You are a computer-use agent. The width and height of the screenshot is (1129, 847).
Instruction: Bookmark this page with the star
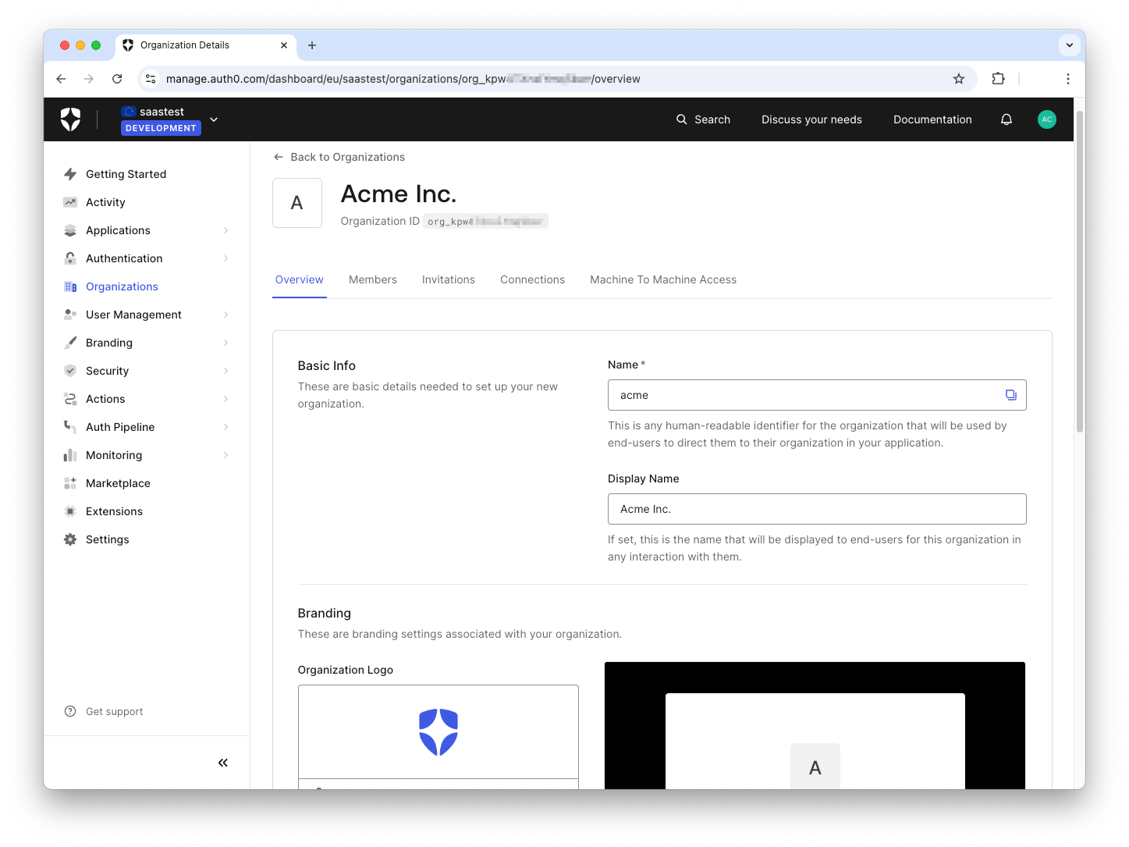959,79
